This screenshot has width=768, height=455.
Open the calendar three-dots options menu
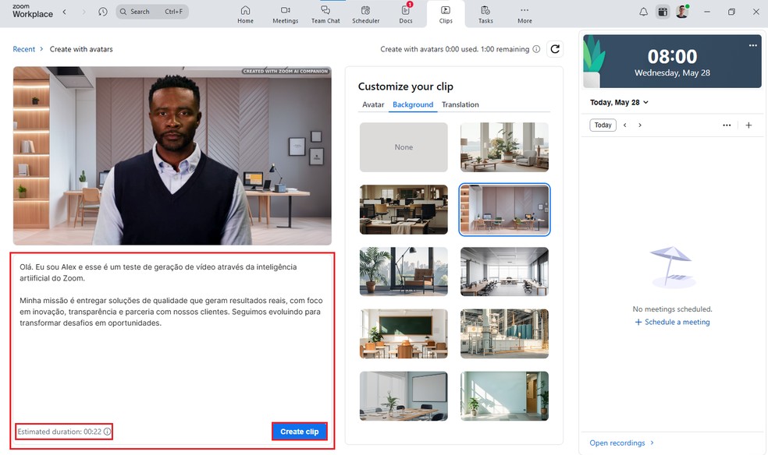(x=727, y=125)
